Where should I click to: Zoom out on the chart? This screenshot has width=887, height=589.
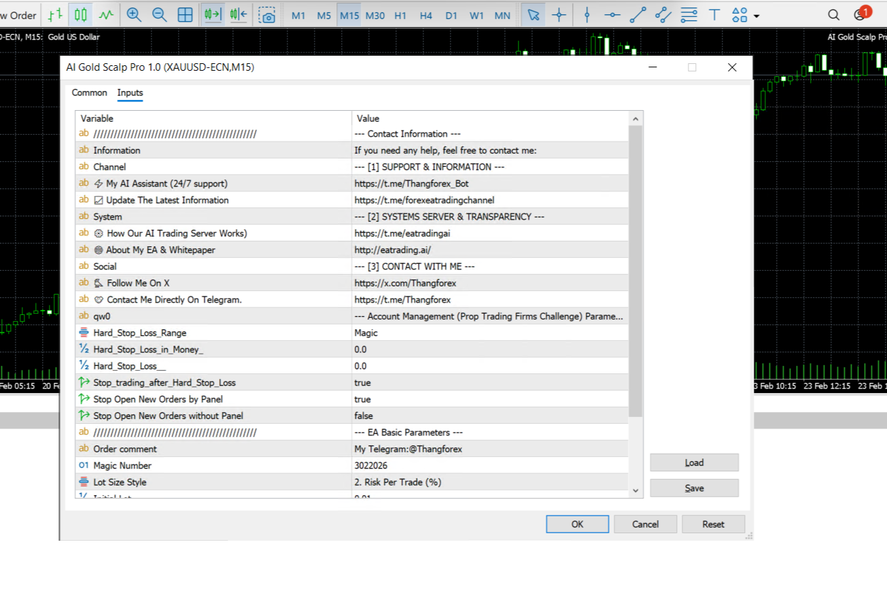(x=160, y=14)
